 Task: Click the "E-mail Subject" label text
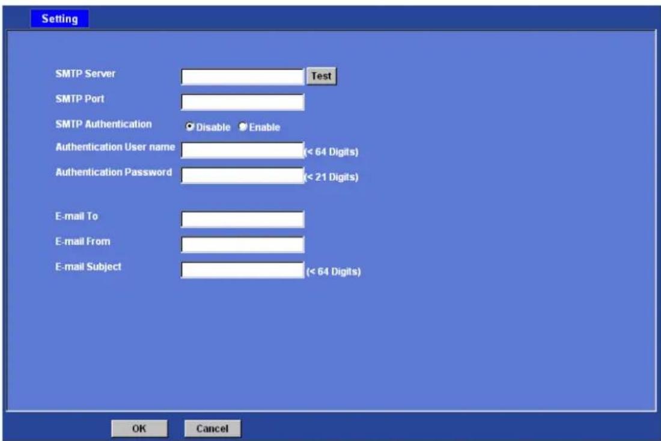point(88,267)
